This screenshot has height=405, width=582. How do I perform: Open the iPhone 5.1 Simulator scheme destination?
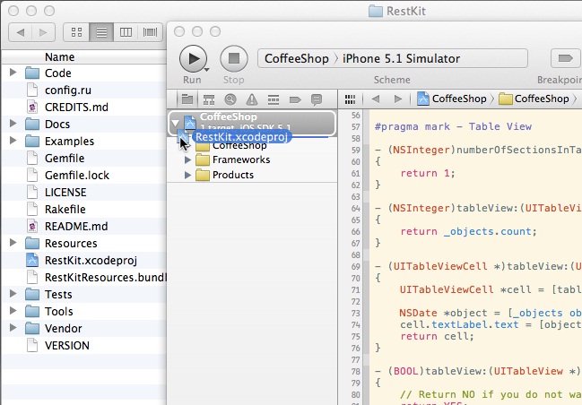tap(401, 58)
